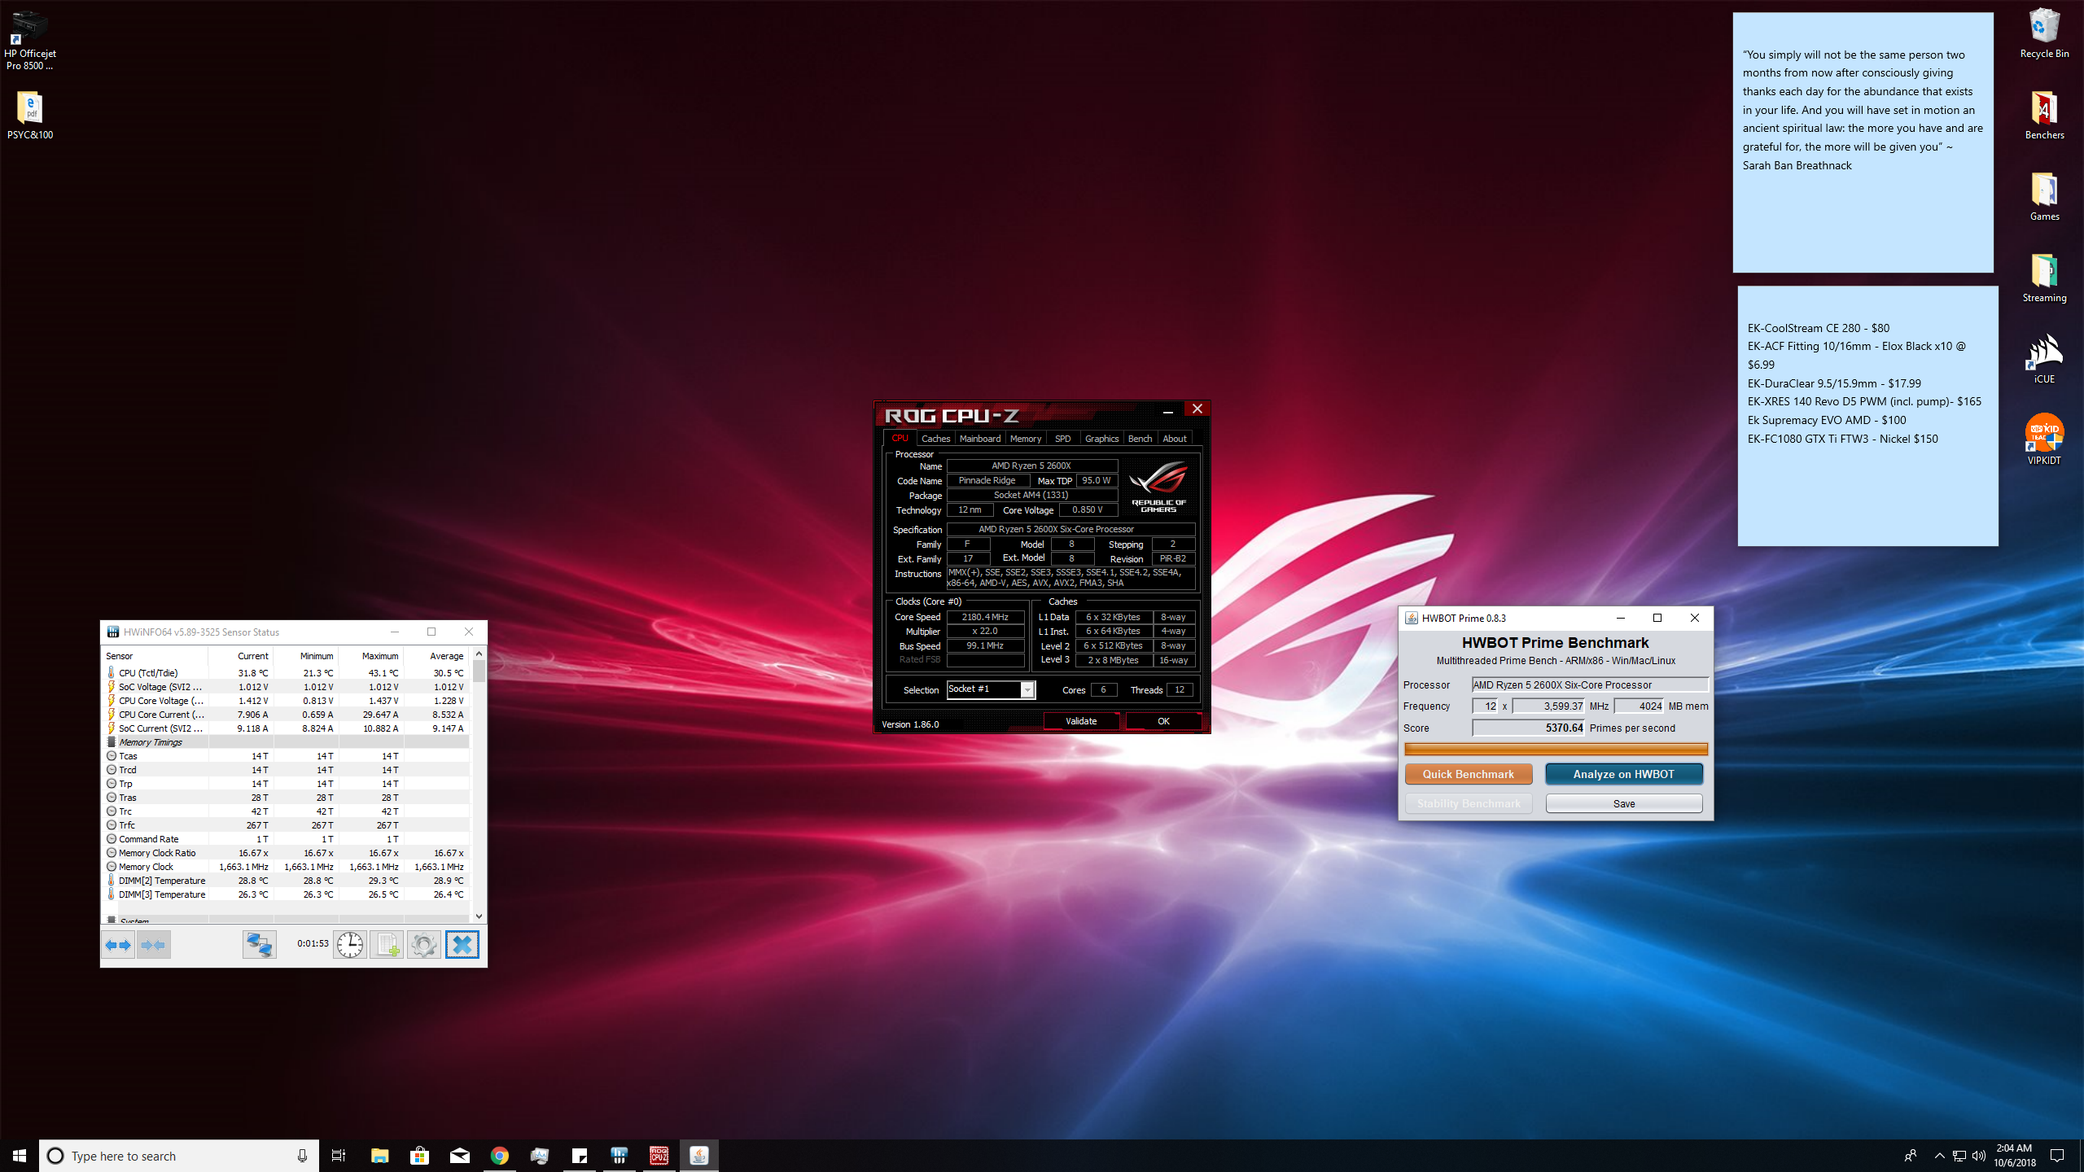The width and height of the screenshot is (2084, 1172).
Task: Switch to CPU-Z Mainboard tab
Action: click(980, 439)
